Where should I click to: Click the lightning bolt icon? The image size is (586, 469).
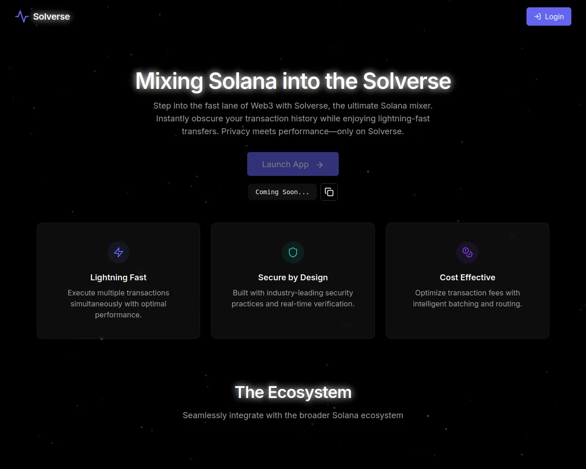119,252
